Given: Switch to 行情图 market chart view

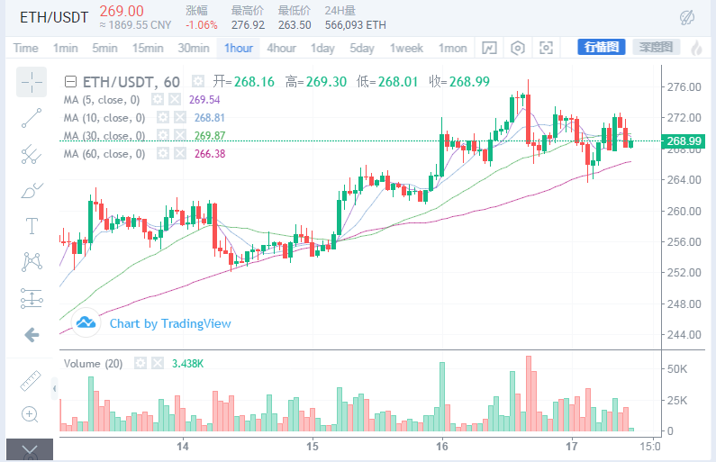Looking at the screenshot, I should [602, 47].
